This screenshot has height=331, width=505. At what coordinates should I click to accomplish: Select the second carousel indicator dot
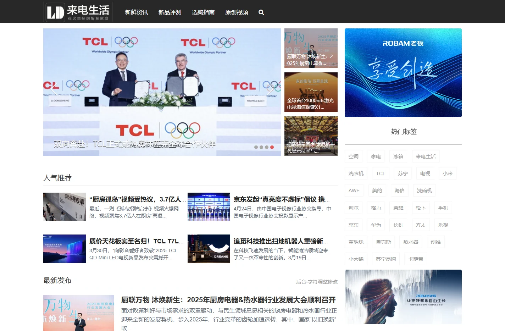click(261, 147)
